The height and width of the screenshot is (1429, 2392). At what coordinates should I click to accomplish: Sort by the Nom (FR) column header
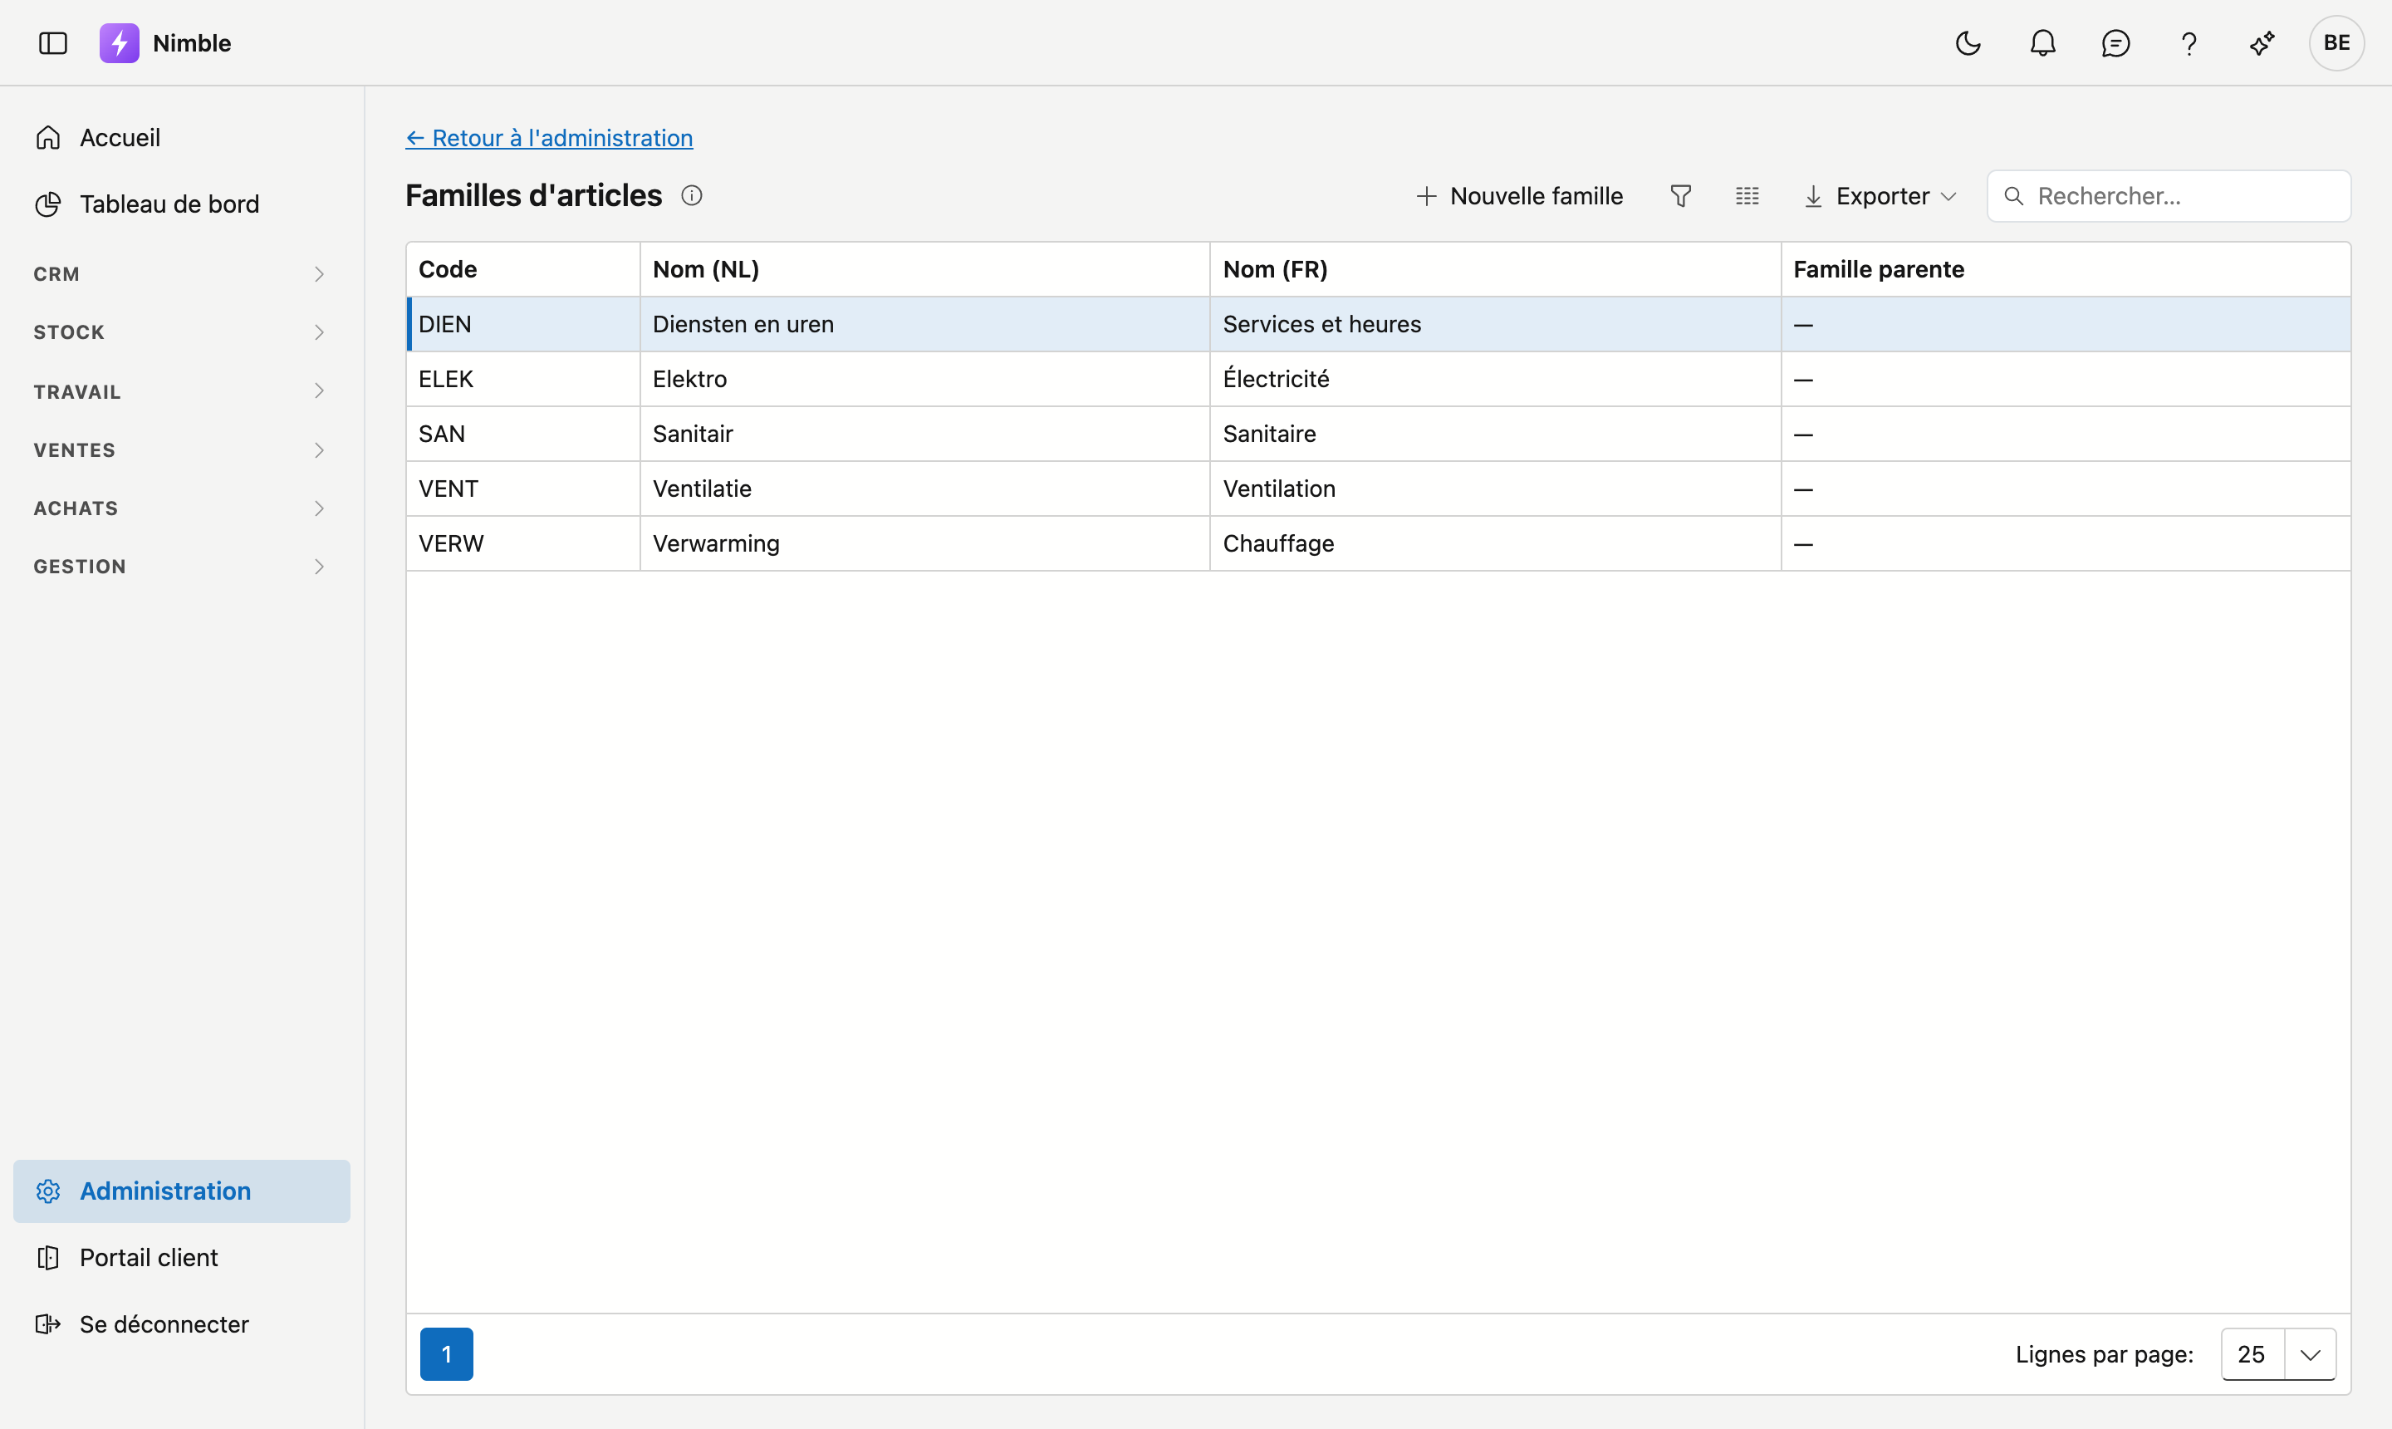[1496, 270]
